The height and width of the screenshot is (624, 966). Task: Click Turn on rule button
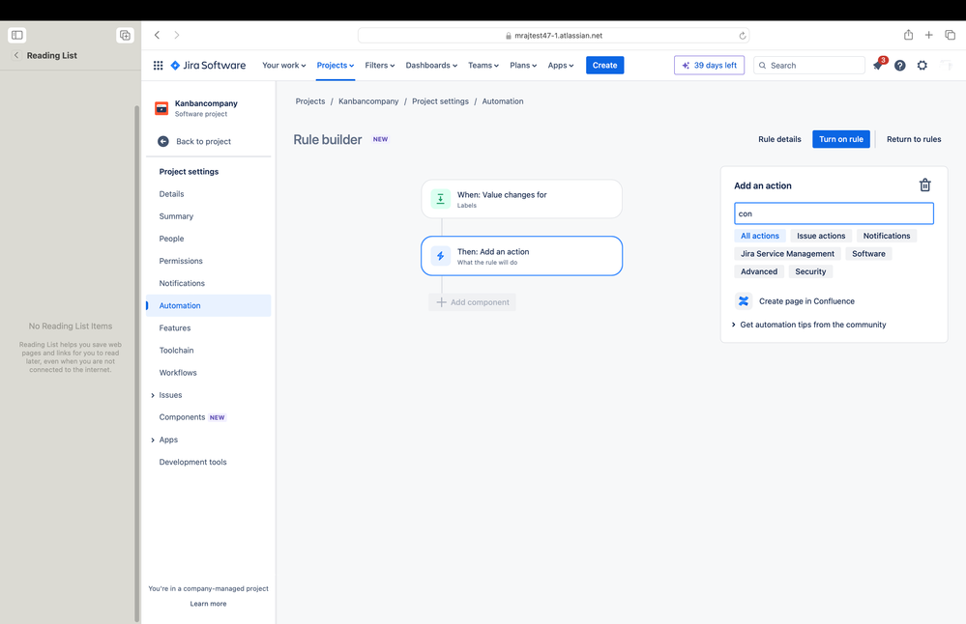pos(841,139)
